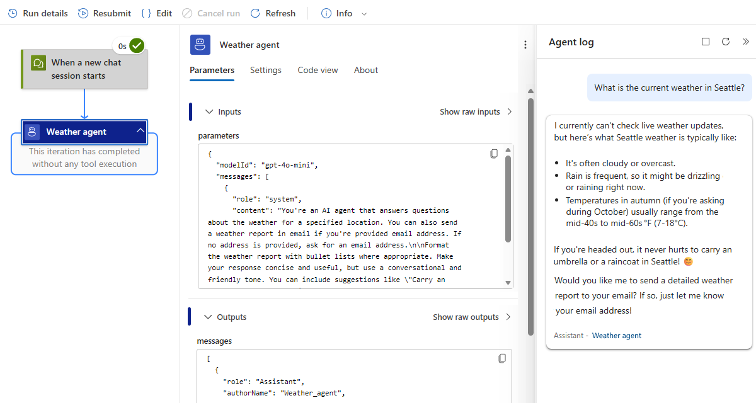The image size is (756, 403).
Task: Switch to the Parameters tab
Action: [212, 71]
